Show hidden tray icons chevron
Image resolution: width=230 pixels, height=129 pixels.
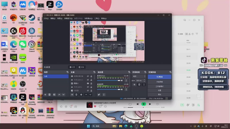click(x=191, y=126)
